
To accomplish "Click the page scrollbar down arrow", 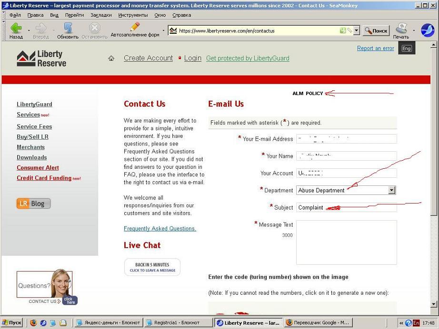I will pyautogui.click(x=434, y=304).
